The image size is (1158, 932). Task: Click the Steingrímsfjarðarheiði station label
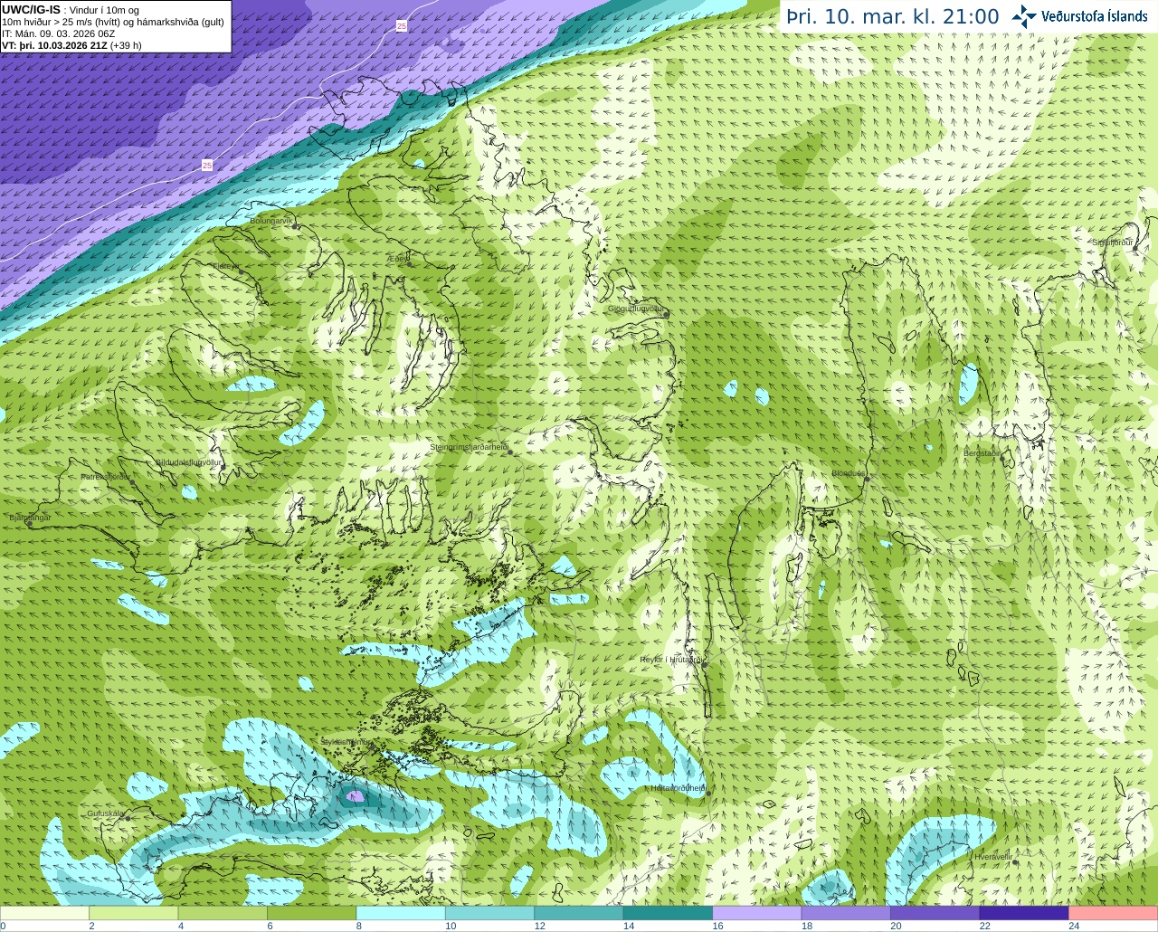pyautogui.click(x=469, y=447)
